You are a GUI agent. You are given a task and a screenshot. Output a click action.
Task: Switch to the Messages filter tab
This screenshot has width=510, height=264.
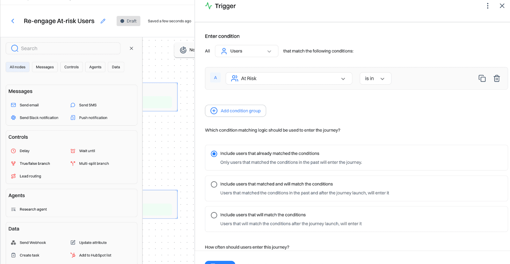[x=45, y=67]
